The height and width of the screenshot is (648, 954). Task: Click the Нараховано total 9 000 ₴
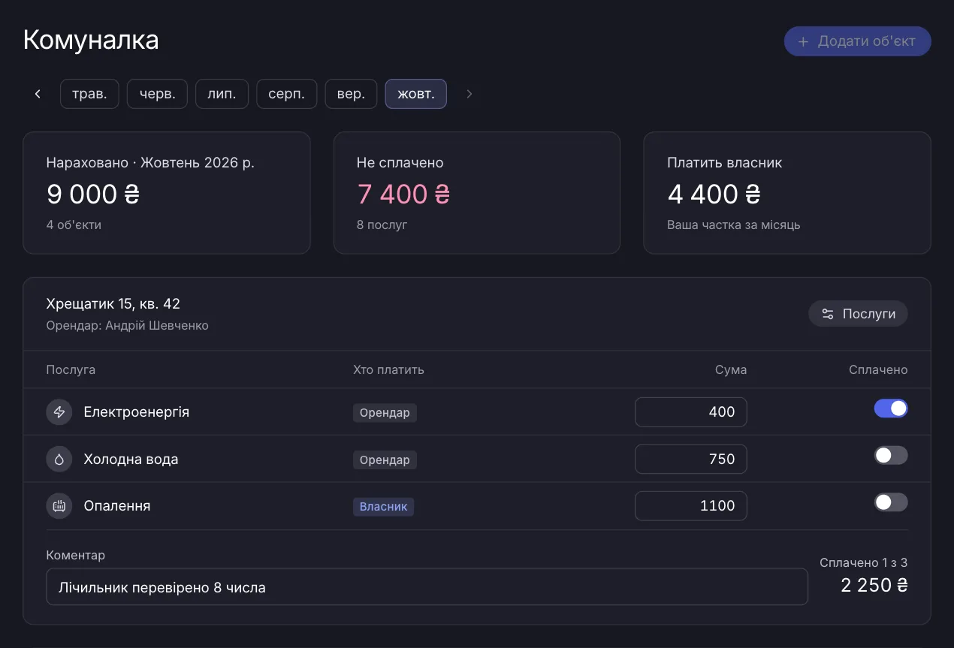coord(93,194)
